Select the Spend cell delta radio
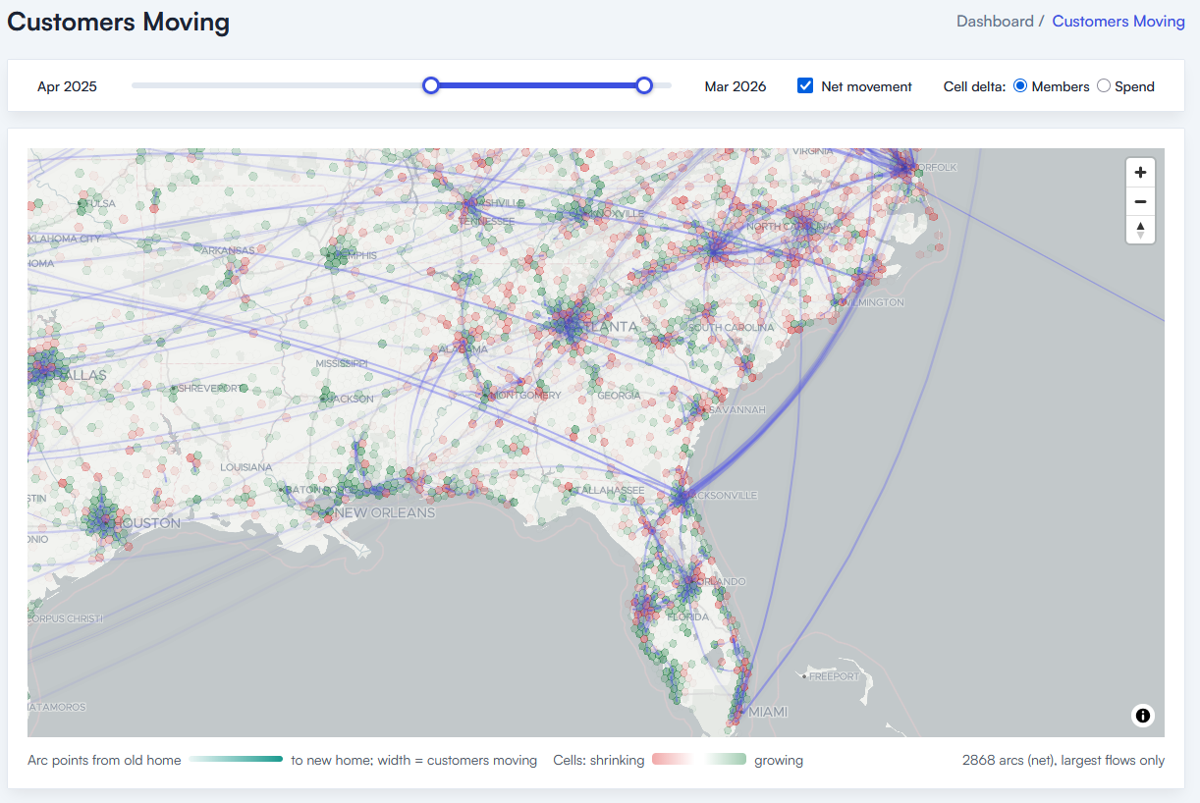The image size is (1200, 803). [x=1104, y=85]
